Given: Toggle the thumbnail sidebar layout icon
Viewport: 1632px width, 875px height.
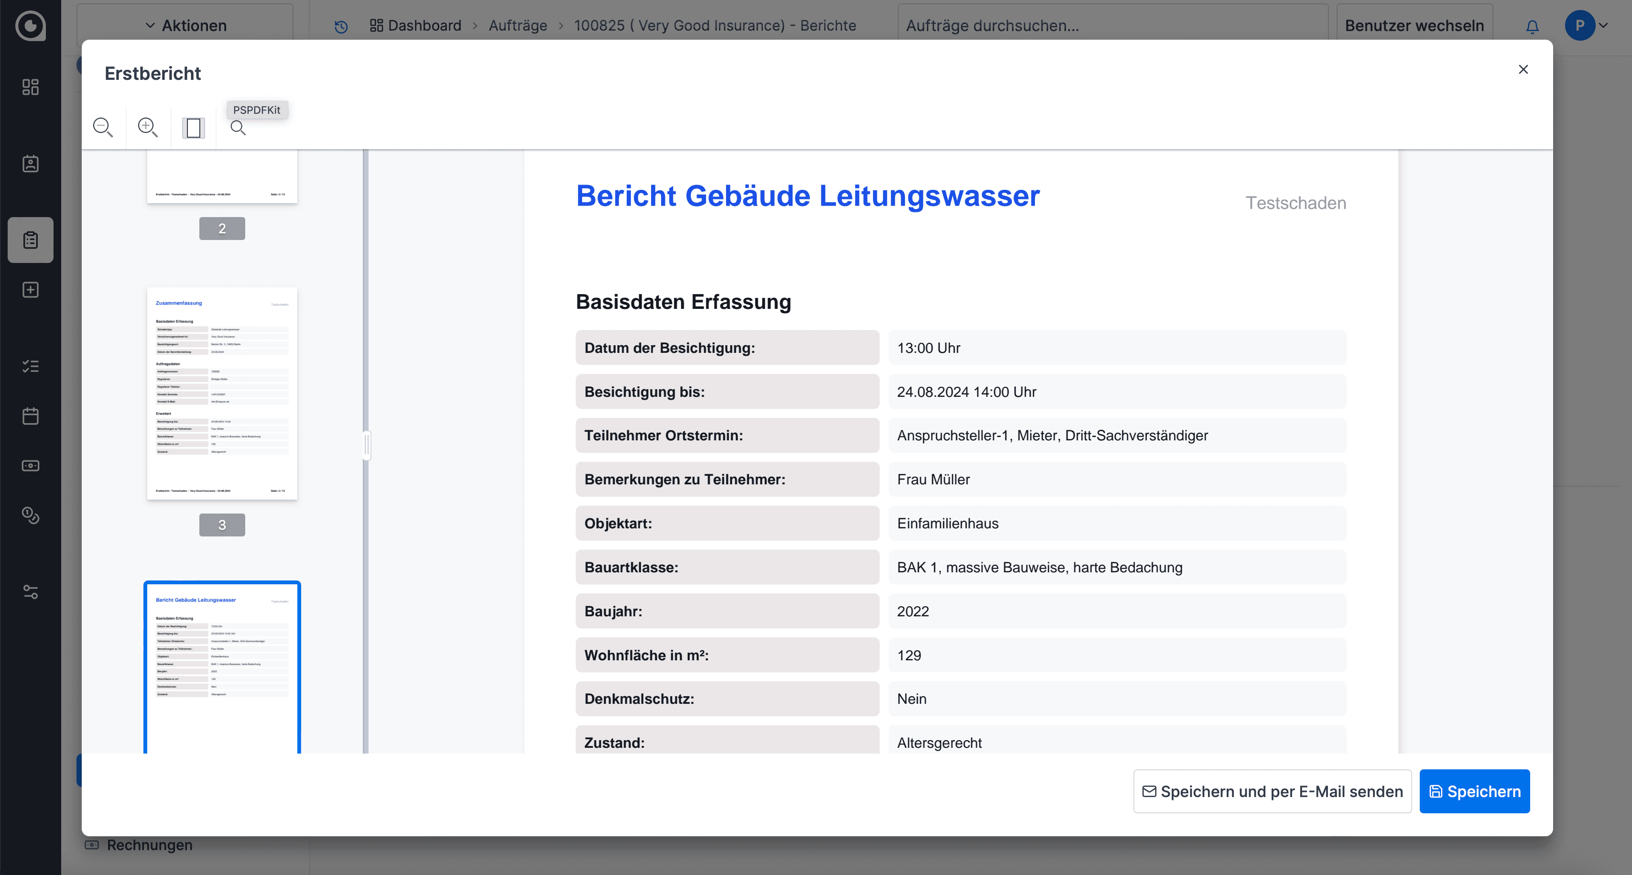Looking at the screenshot, I should (x=193, y=128).
